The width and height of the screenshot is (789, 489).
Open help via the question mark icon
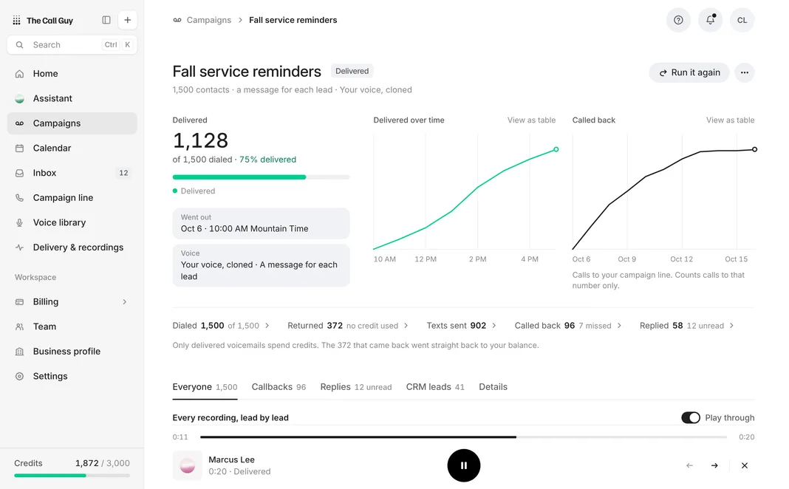point(678,20)
